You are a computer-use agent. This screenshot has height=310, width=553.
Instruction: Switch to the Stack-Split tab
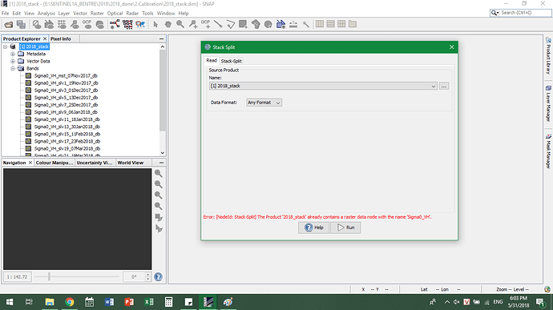(231, 61)
